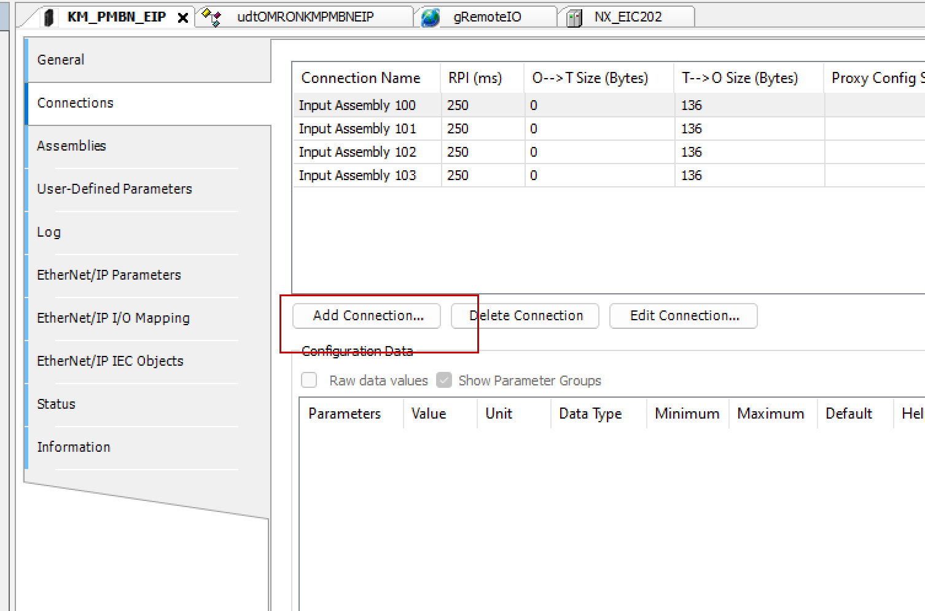The height and width of the screenshot is (611, 925).
Task: Open the EtherNet/IP IEC Objects page
Action: tap(110, 361)
